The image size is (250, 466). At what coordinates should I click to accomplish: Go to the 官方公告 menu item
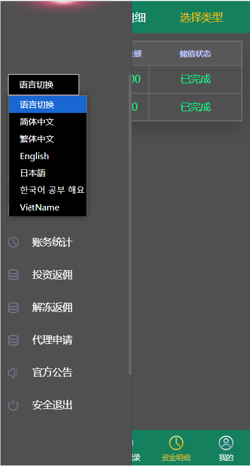click(x=52, y=372)
